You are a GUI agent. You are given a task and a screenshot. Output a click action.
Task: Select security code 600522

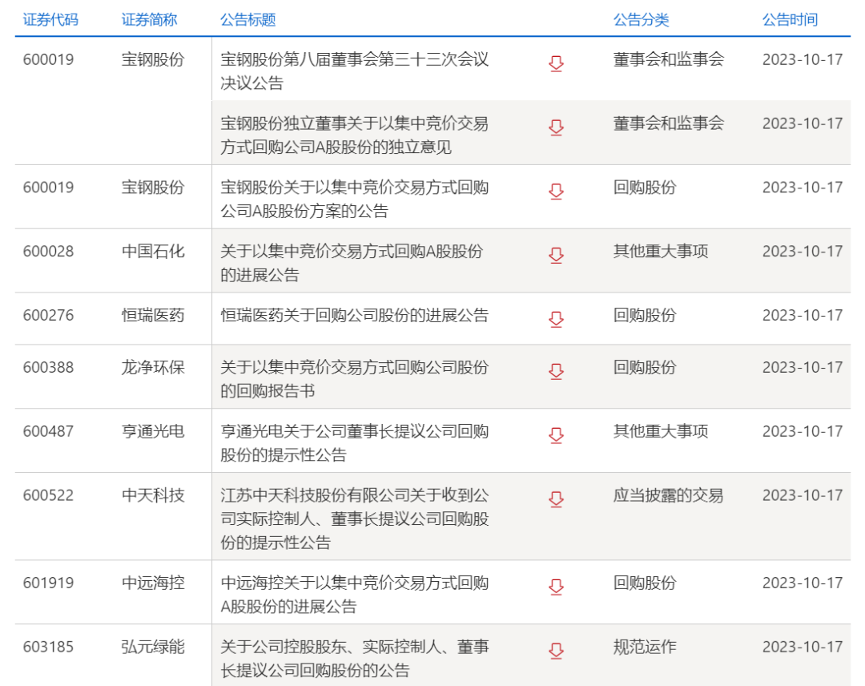coord(48,495)
